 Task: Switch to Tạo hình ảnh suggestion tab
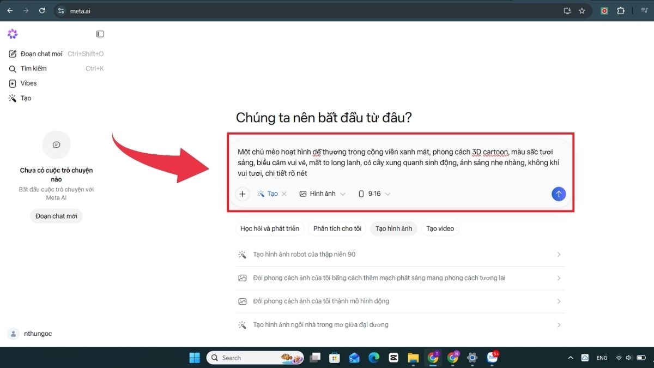[393, 228]
